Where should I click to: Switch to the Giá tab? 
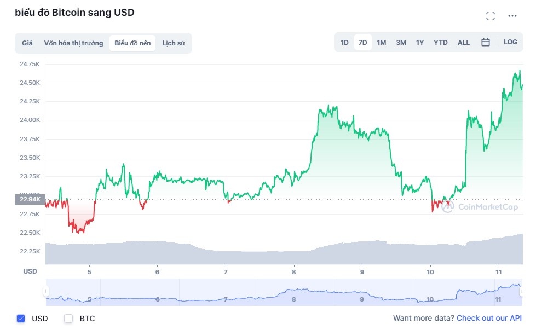tap(27, 42)
